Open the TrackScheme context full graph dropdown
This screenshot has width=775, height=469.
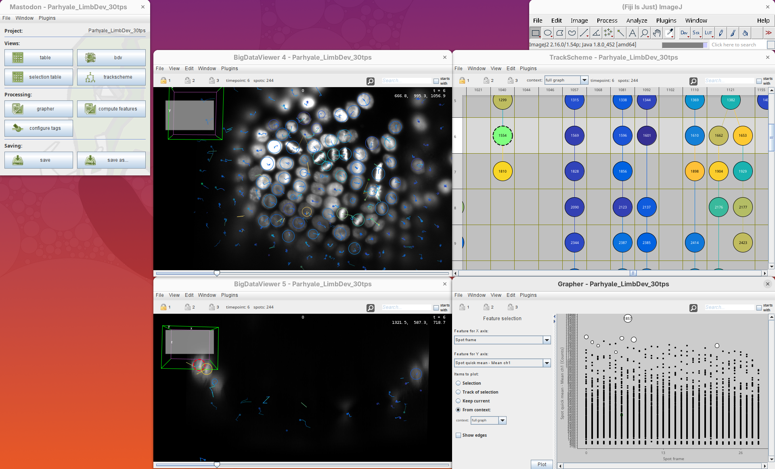(584, 80)
